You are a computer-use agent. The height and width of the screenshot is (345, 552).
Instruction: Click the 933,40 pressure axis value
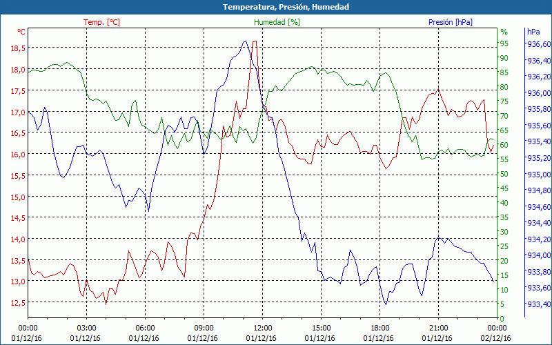pos(539,304)
